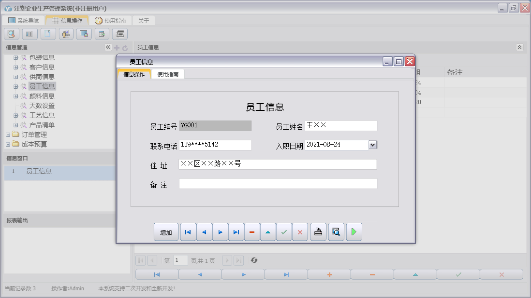Viewport: 531px width, 298px height.
Task: Open the 入职日期 date dropdown
Action: point(371,145)
